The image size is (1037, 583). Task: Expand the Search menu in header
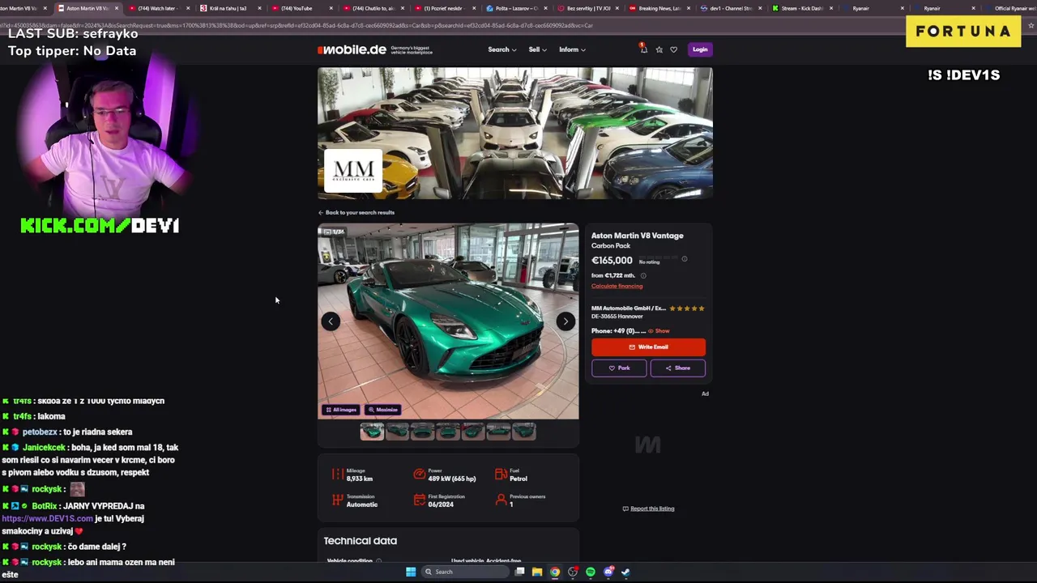coord(501,49)
